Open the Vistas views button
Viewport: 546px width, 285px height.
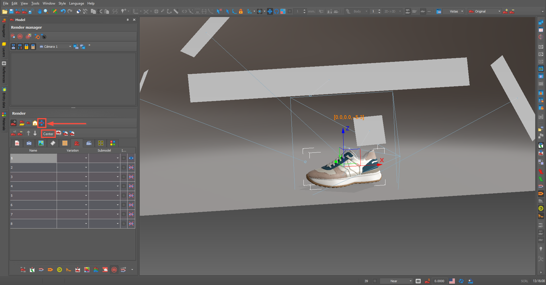coord(454,11)
